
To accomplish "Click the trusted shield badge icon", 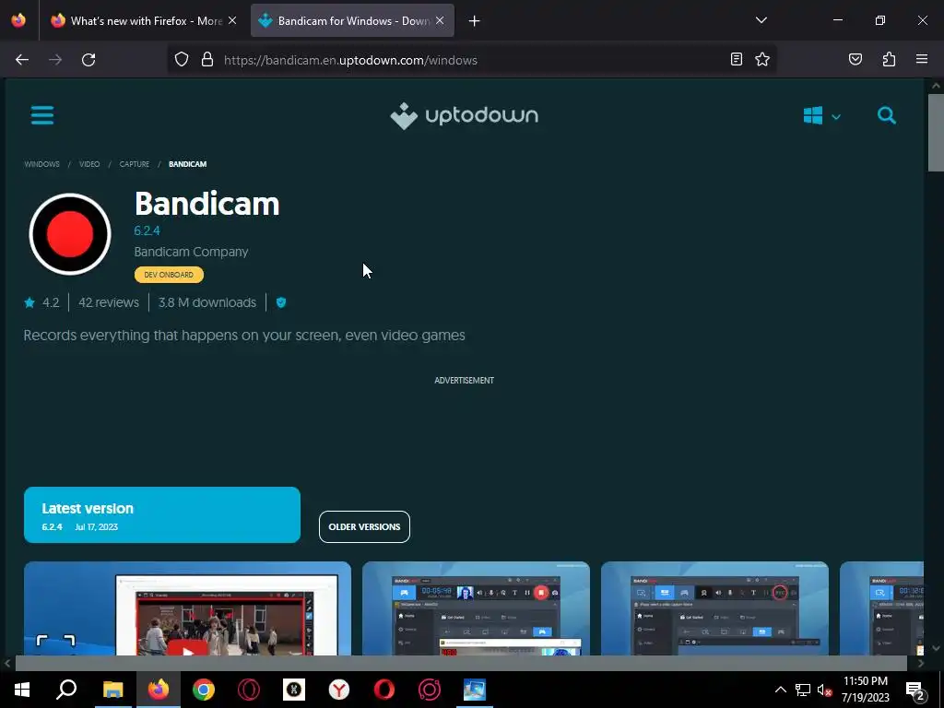I will pos(280,302).
